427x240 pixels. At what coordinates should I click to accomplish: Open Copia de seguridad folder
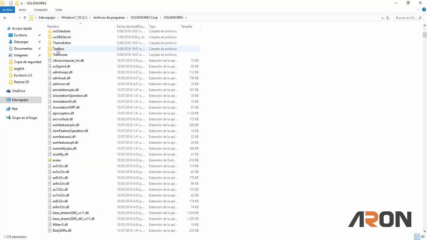(x=28, y=62)
